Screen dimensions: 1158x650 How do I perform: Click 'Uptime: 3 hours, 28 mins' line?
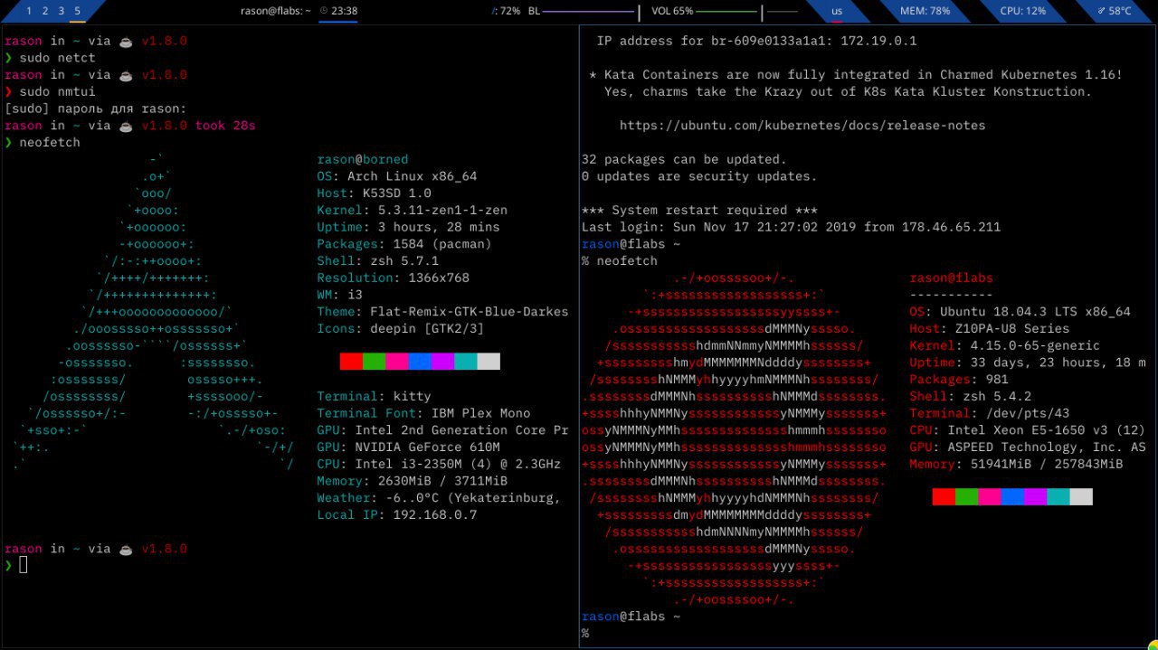click(408, 227)
